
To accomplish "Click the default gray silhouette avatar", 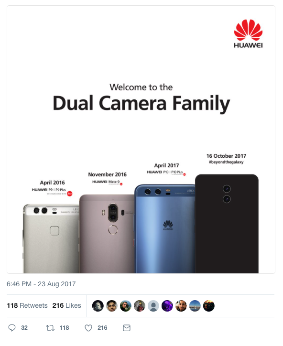I will tap(153, 306).
